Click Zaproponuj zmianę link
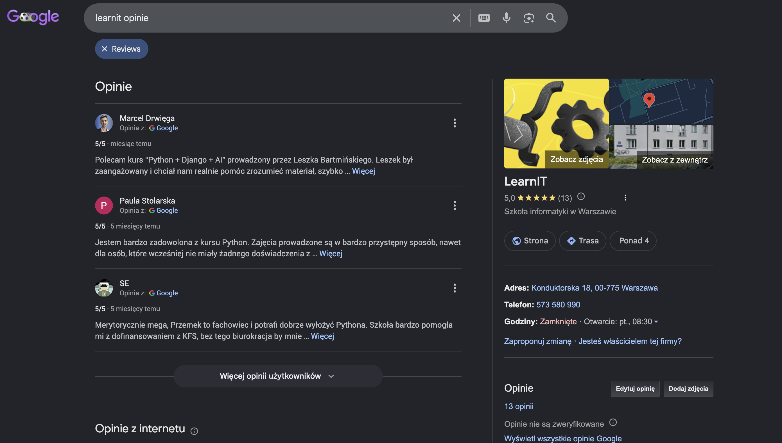 click(538, 341)
